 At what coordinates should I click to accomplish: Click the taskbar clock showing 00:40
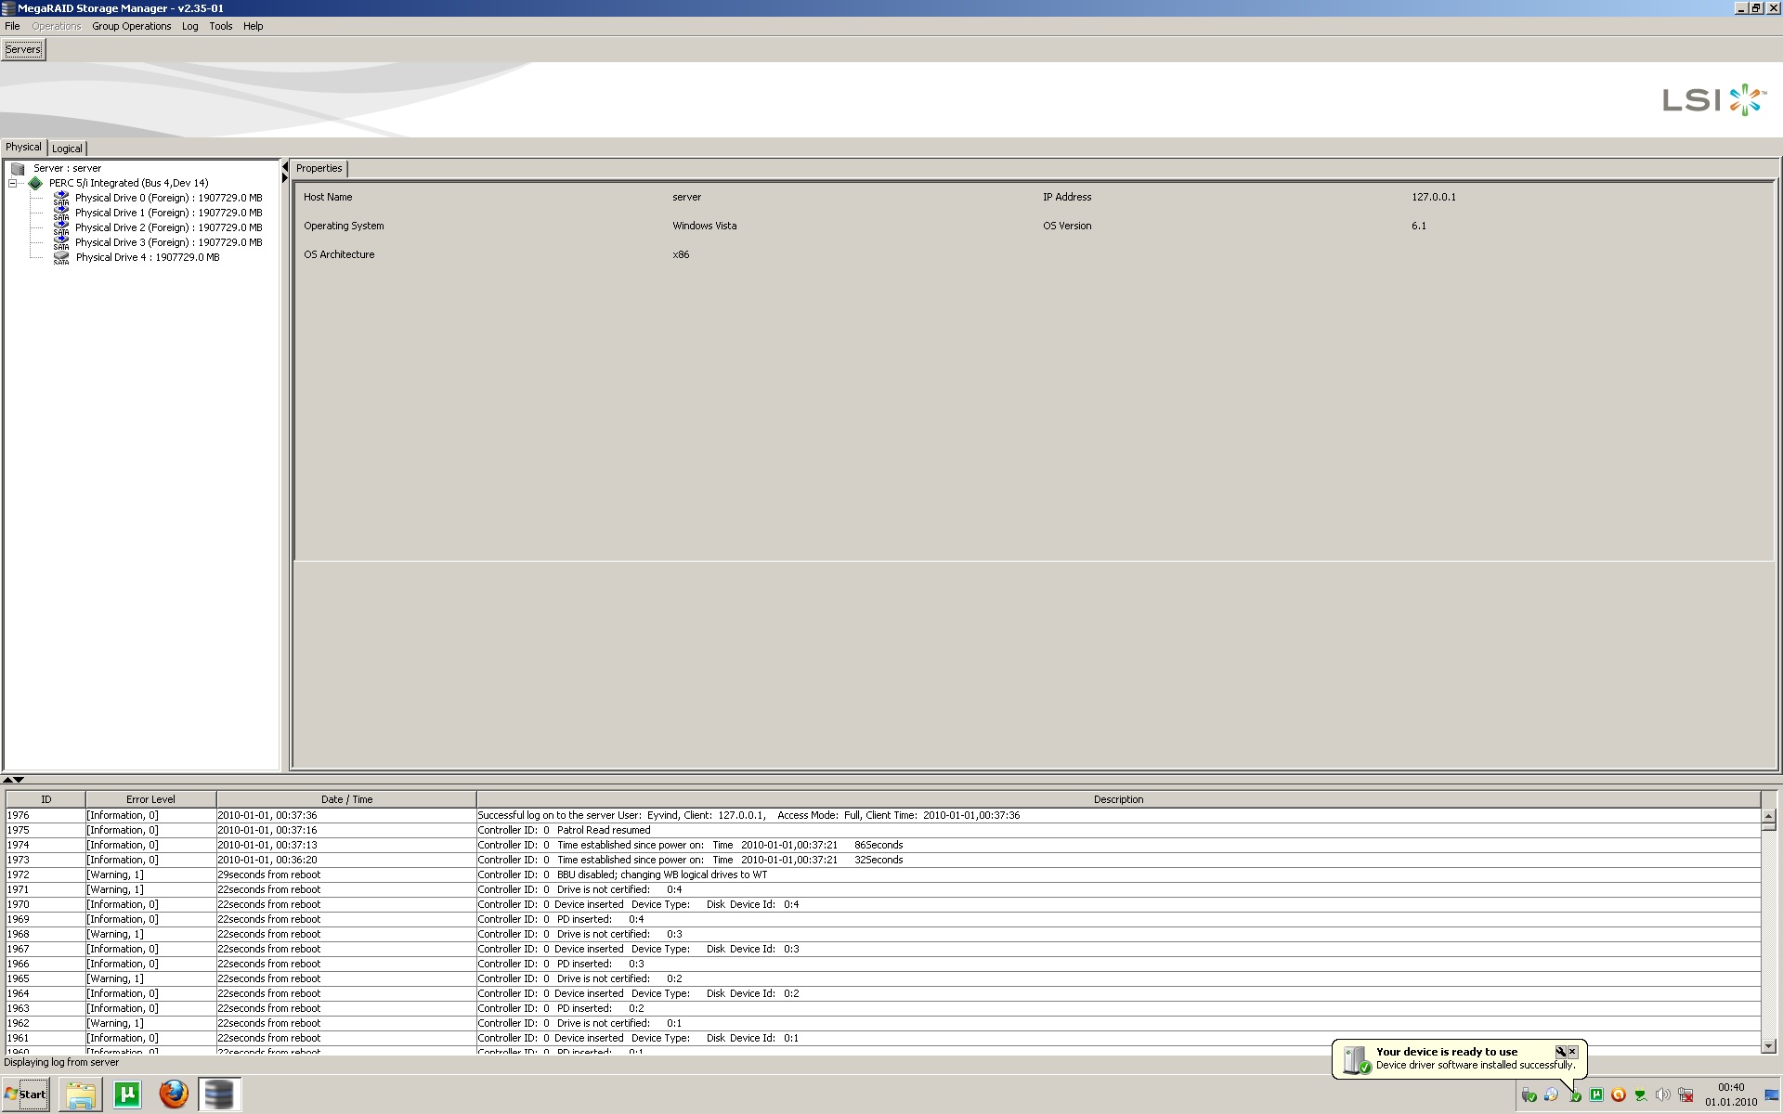[x=1731, y=1095]
